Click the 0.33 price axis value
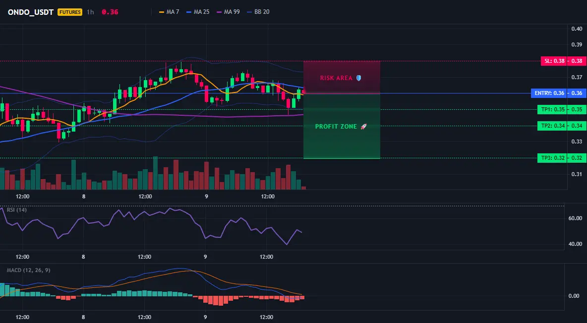The height and width of the screenshot is (323, 587). [577, 141]
